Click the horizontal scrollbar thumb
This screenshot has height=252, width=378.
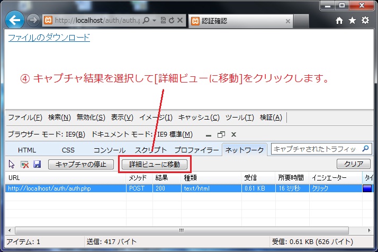182,230
